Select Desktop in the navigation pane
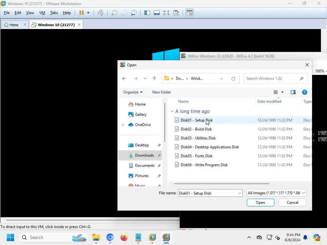 pyautogui.click(x=142, y=145)
